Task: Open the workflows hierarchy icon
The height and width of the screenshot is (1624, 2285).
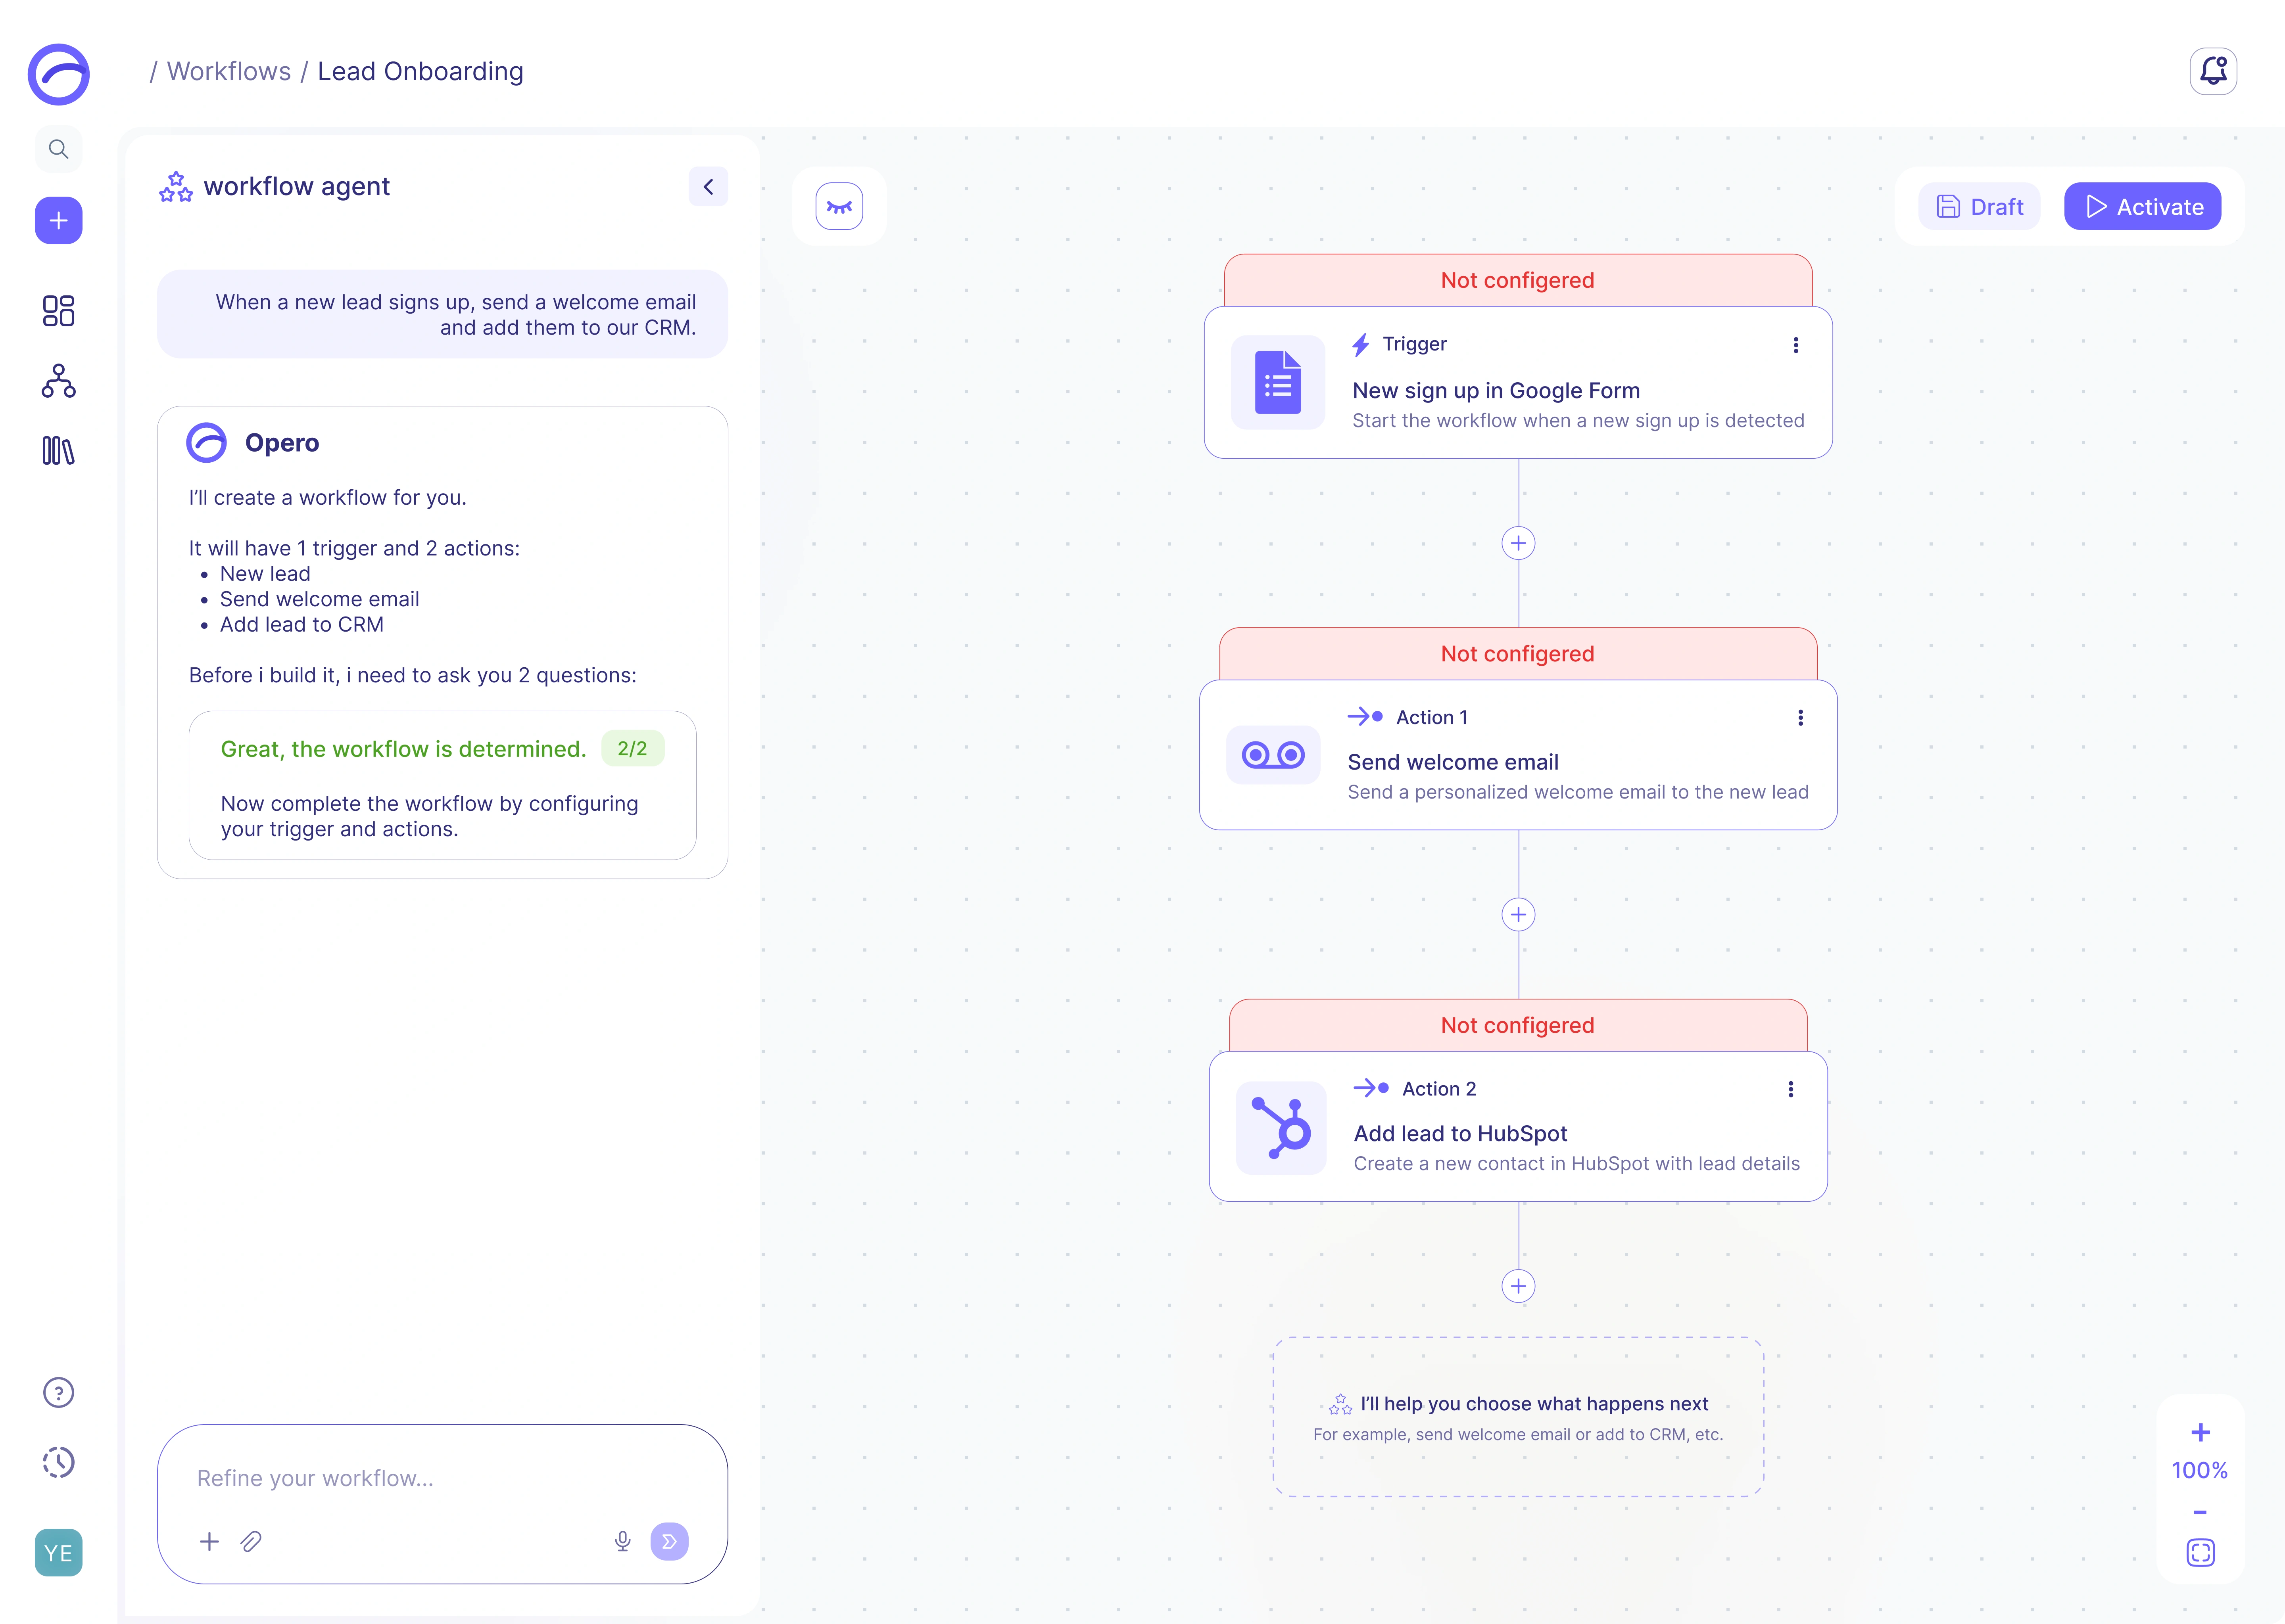Action: tap(58, 381)
